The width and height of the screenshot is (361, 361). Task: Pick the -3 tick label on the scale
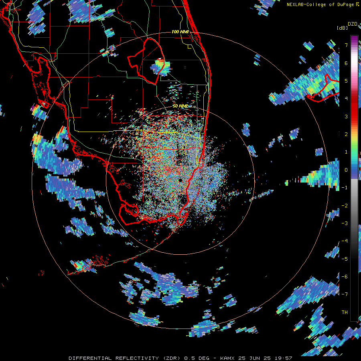click(x=345, y=223)
